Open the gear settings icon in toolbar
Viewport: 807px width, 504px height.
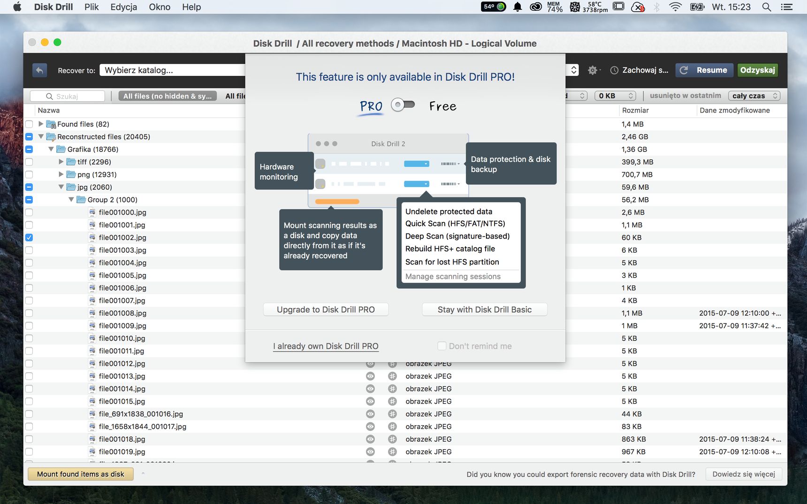pyautogui.click(x=593, y=70)
